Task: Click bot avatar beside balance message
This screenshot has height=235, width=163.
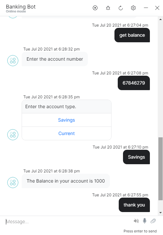Action: pos(13,183)
